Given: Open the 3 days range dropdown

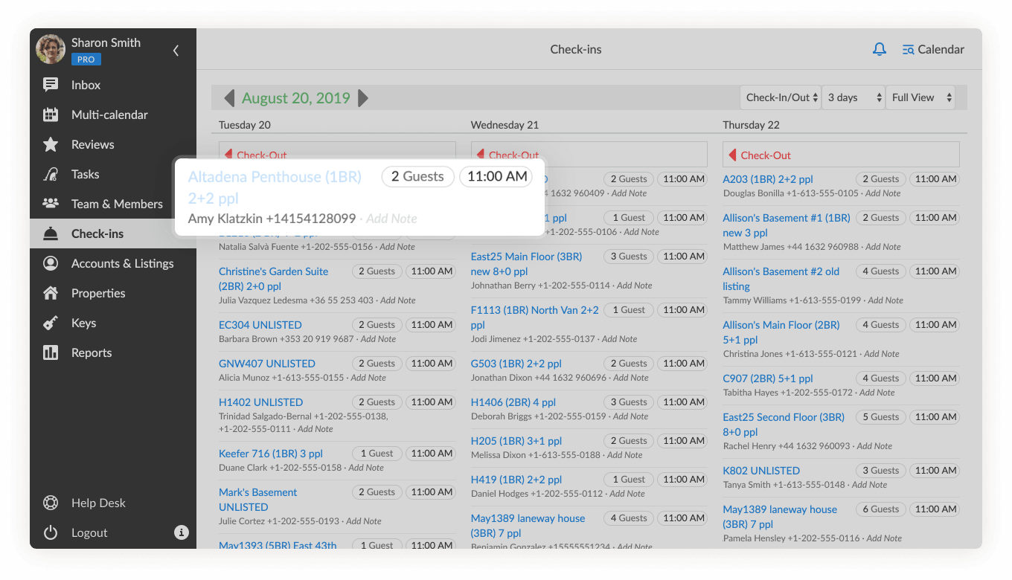Looking at the screenshot, I should [854, 97].
